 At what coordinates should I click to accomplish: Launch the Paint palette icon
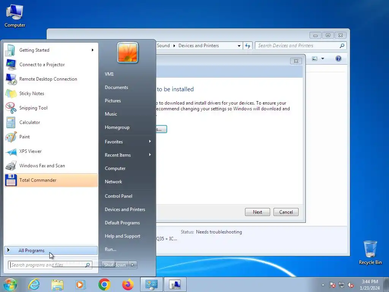coord(11,137)
